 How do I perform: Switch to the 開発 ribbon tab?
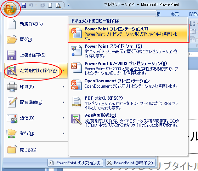pyautogui.click(x=193, y=14)
